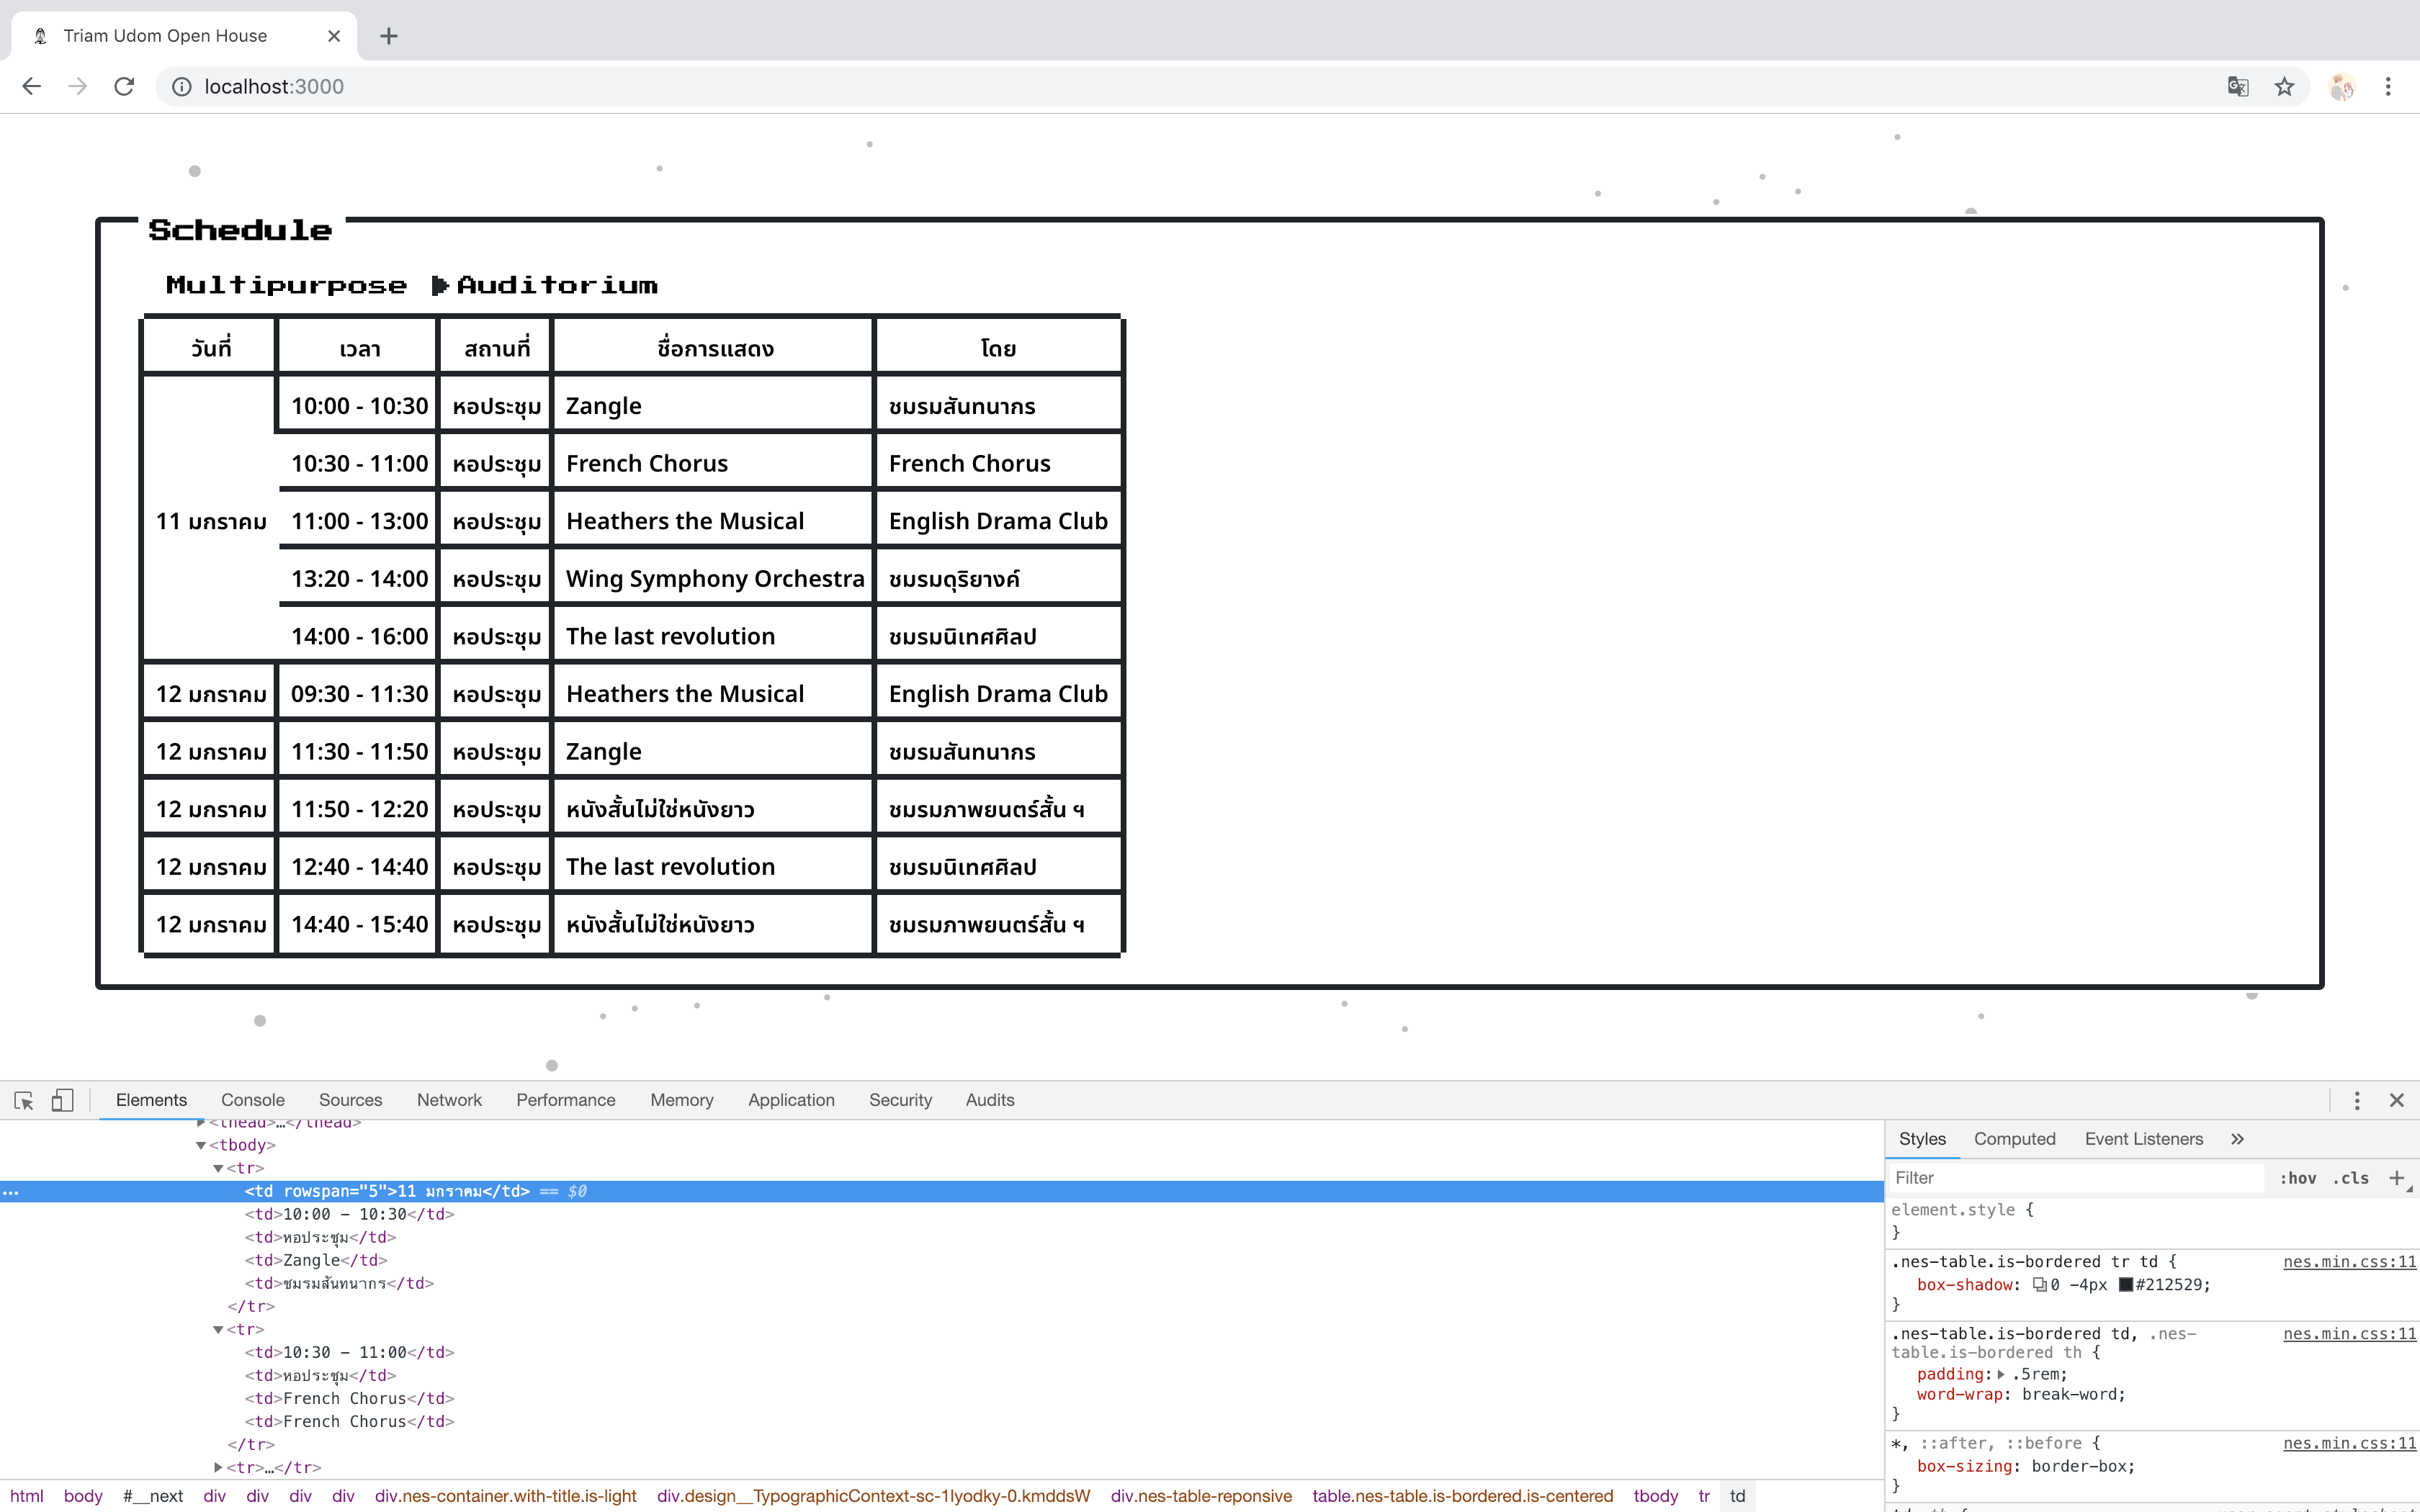Click the #212529 color swatch
Viewport: 2420px width, 1512px height.
click(2126, 1285)
